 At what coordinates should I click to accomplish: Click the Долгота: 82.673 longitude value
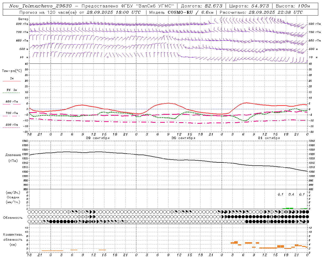(x=202, y=6)
